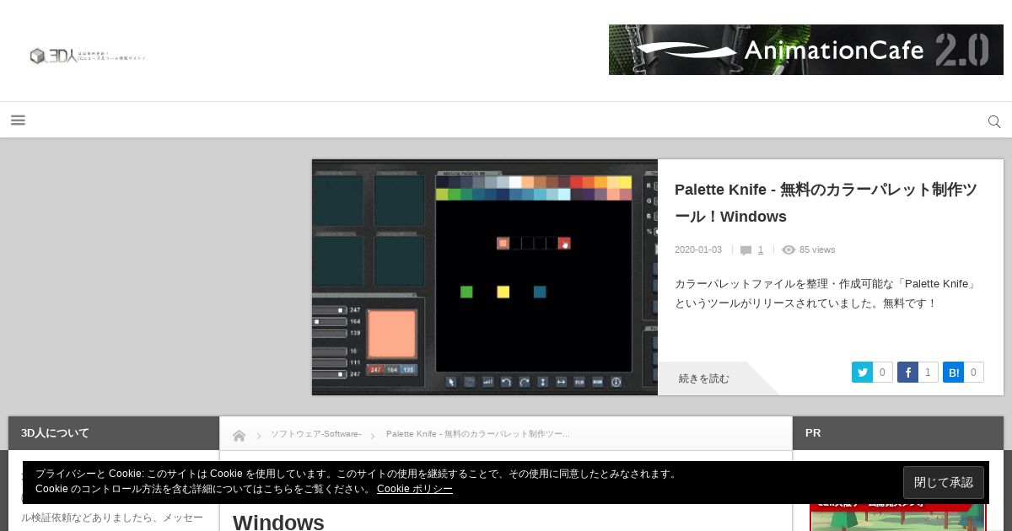Screen dimensions: 1012x531
Task: Click the 3D人について sidebar heading
Action: point(55,433)
